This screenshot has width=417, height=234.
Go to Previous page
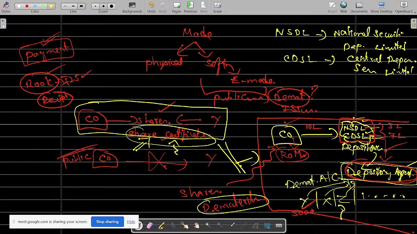(x=190, y=7)
